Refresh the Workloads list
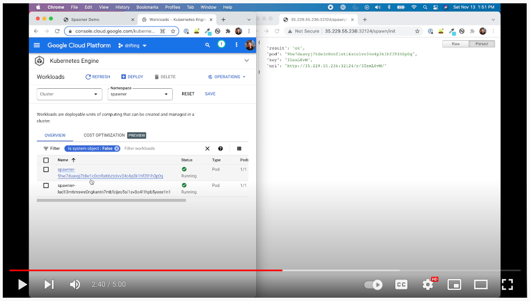 coord(98,77)
